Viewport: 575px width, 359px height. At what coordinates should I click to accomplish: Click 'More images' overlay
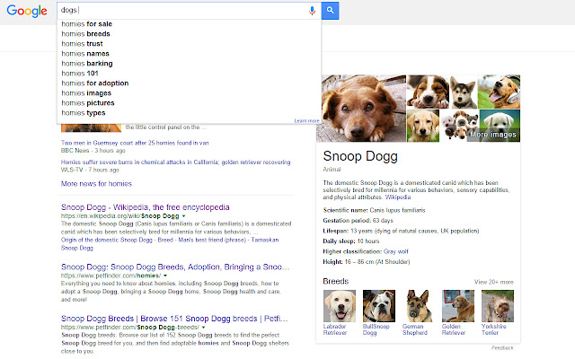click(x=493, y=135)
